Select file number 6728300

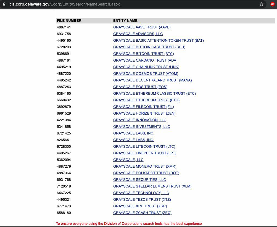(64, 146)
